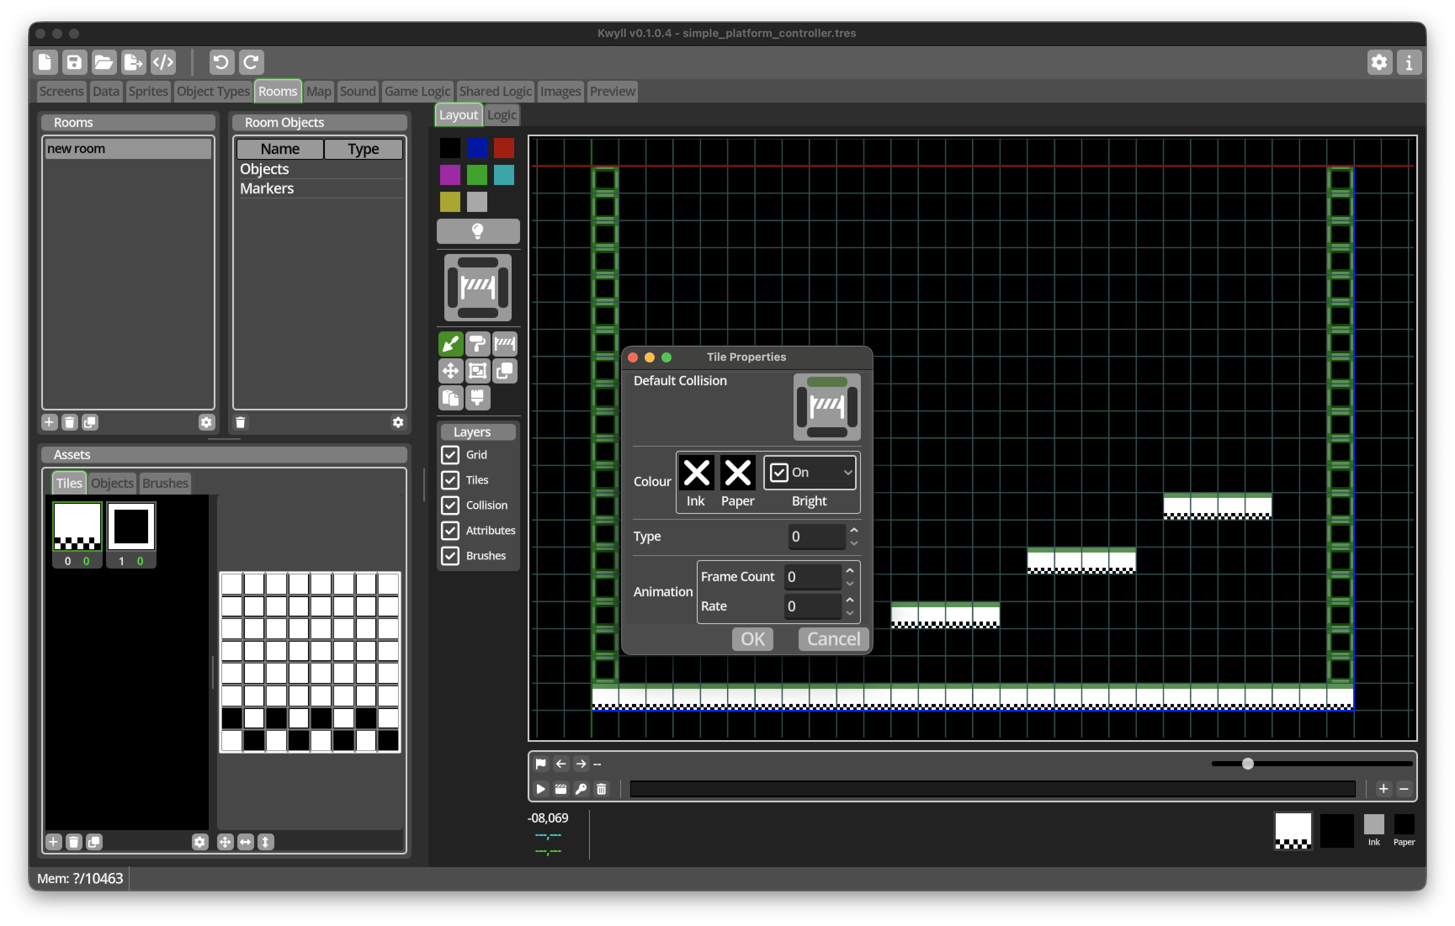The image size is (1455, 926).
Task: Click the code export icon in top toolbar
Action: 163,62
